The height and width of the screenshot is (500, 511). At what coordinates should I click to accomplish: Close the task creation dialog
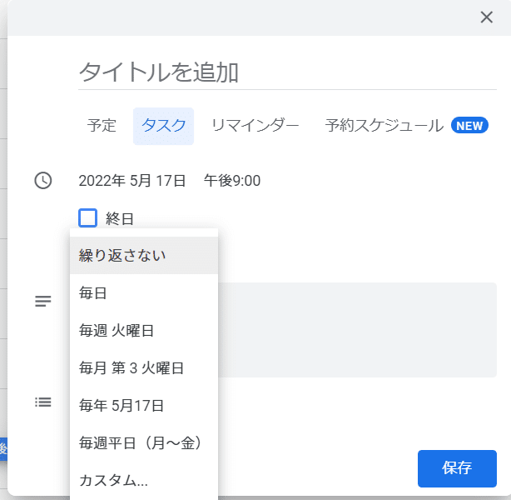pyautogui.click(x=486, y=17)
